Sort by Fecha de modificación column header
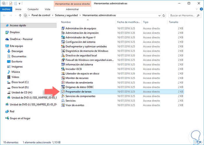 coord(129,22)
